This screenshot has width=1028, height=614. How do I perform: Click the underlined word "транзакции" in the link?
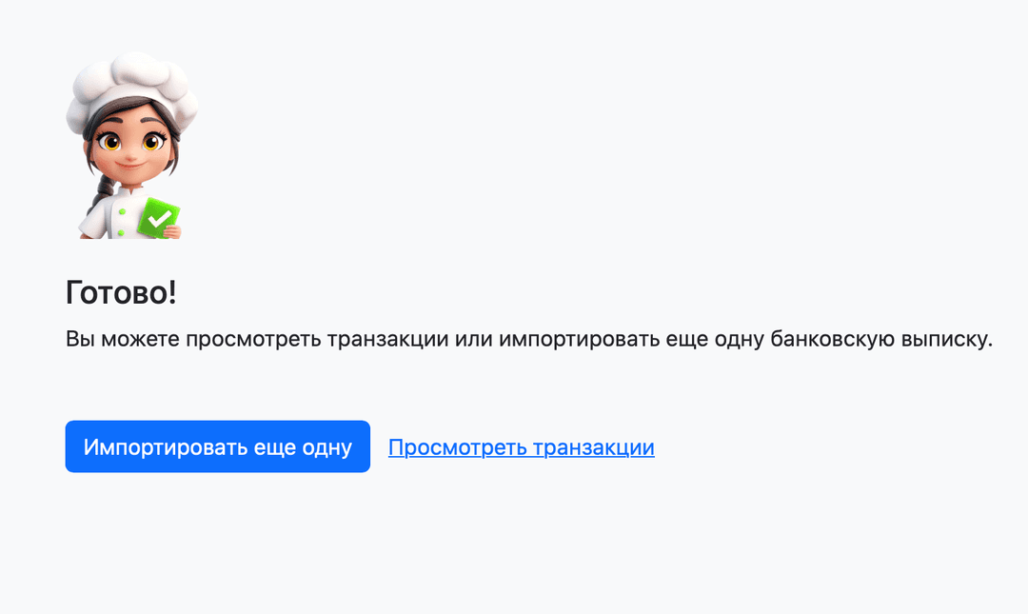point(593,447)
